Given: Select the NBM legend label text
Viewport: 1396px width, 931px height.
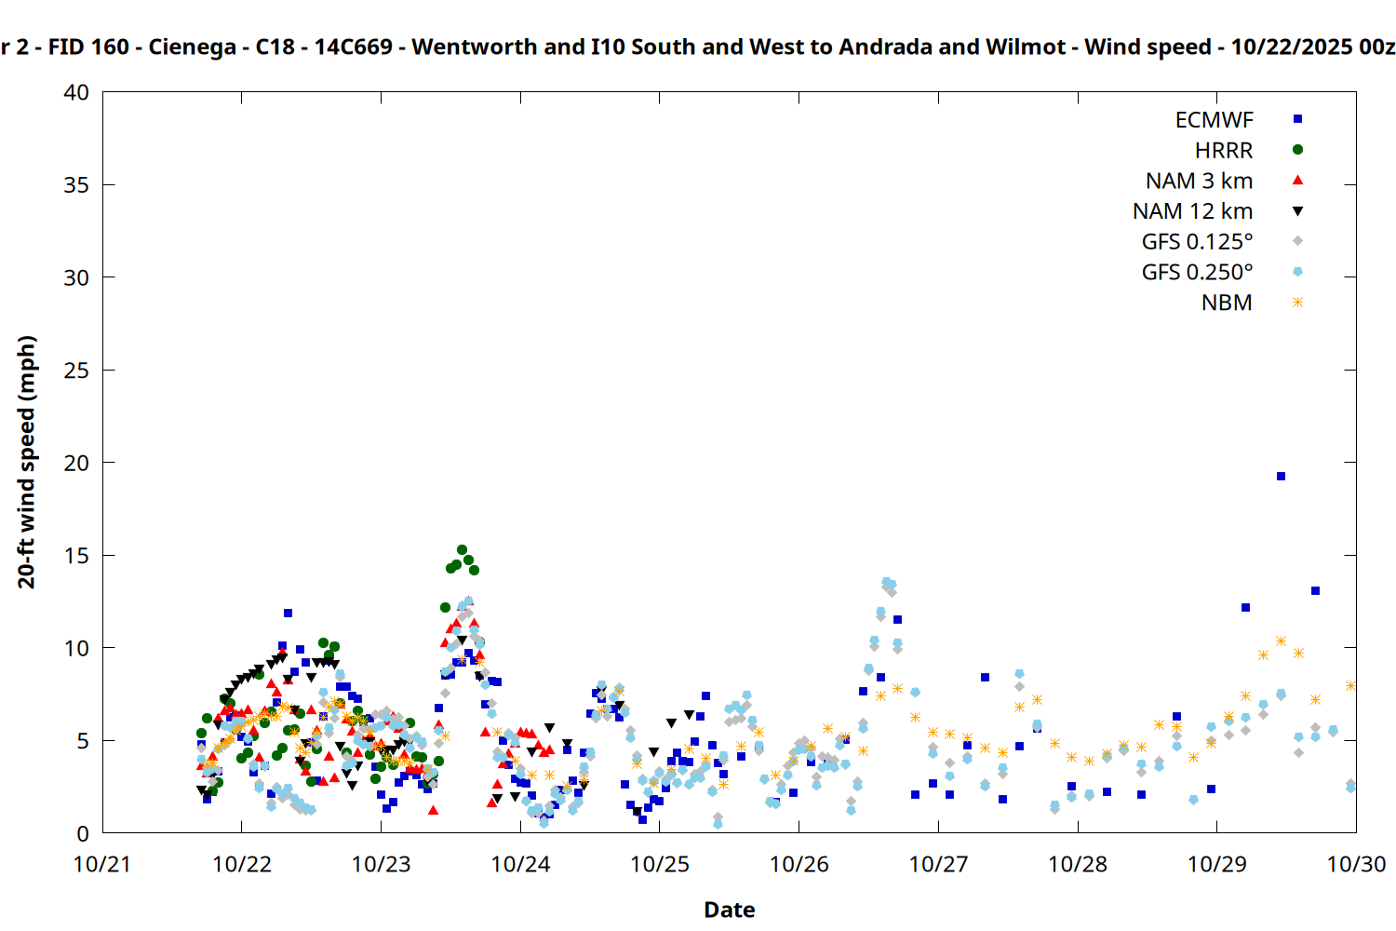Looking at the screenshot, I should click(x=1226, y=304).
